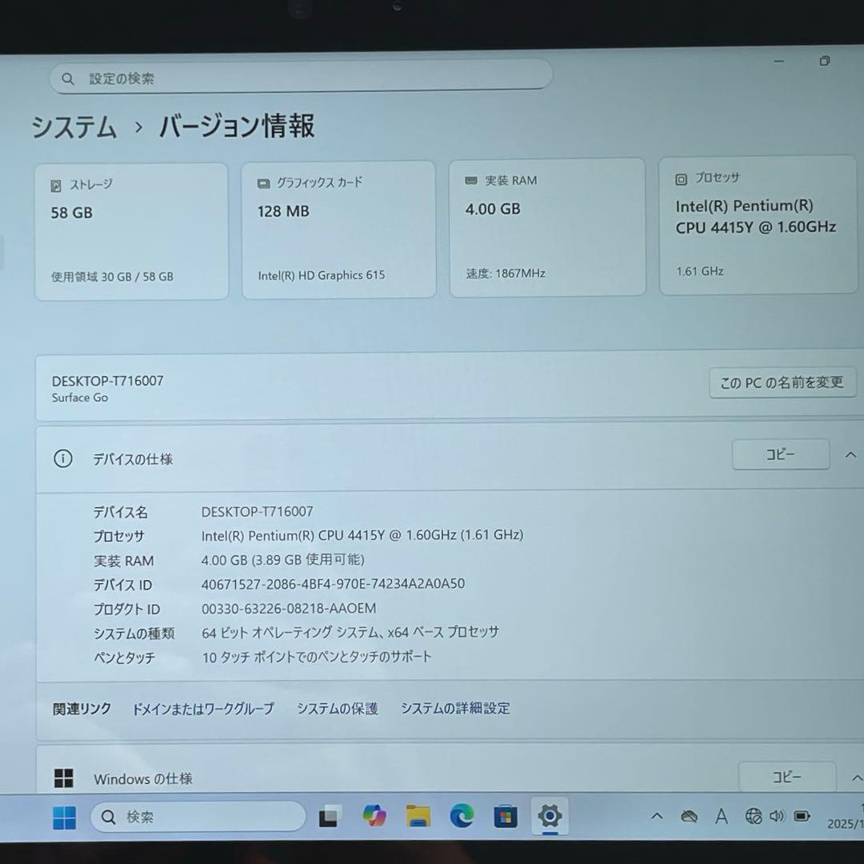Copy Windows specifications with コピー button

point(786,777)
